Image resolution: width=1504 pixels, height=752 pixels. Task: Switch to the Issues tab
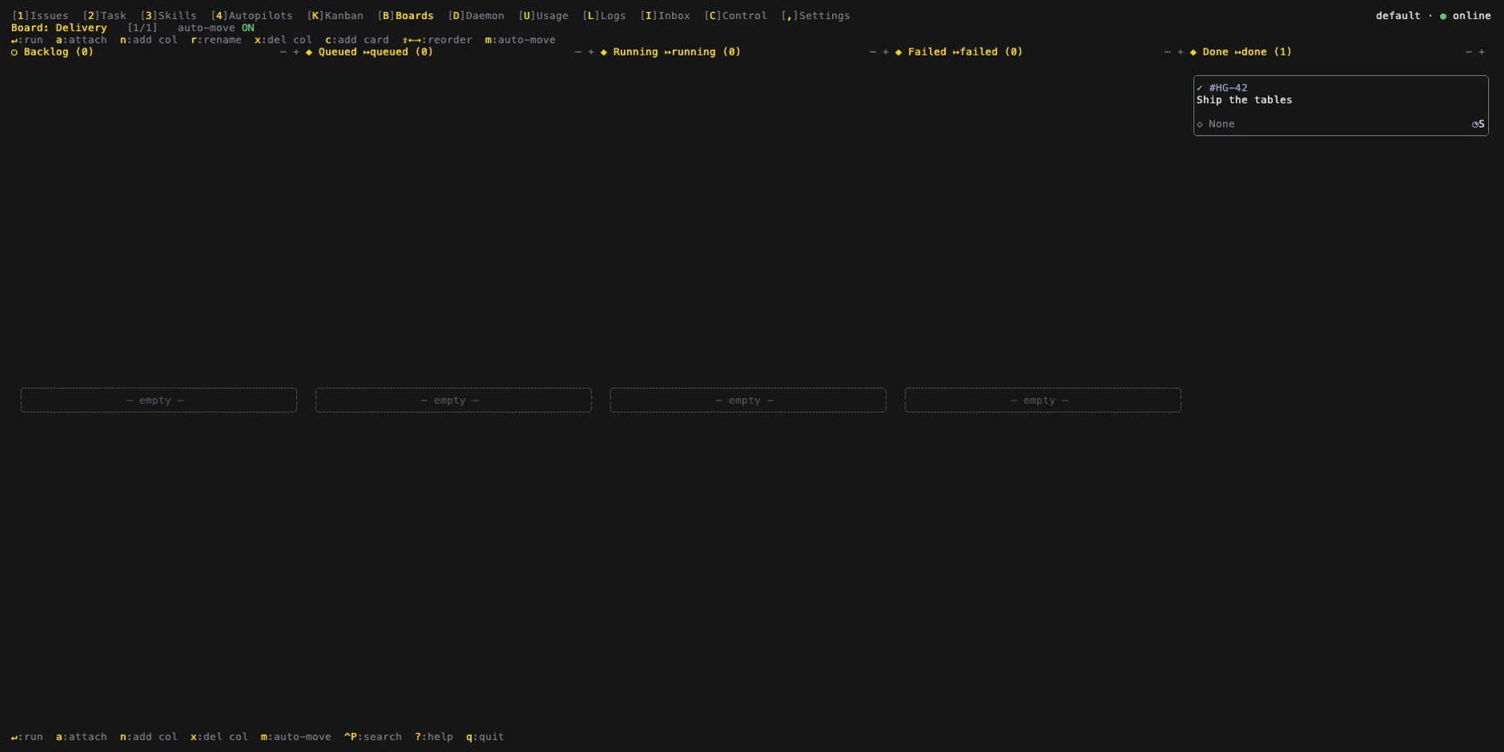point(40,16)
